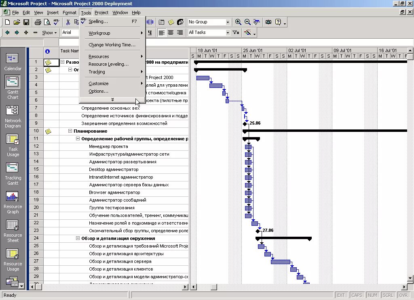Image resolution: width=414 pixels, height=300 pixels.
Task: Collapse Определение рабочей группы summary task
Action: (x=78, y=139)
